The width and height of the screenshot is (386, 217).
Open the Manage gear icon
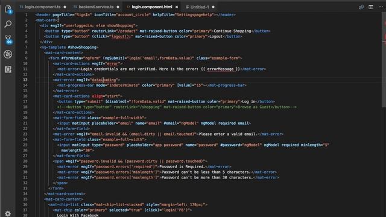point(8,213)
